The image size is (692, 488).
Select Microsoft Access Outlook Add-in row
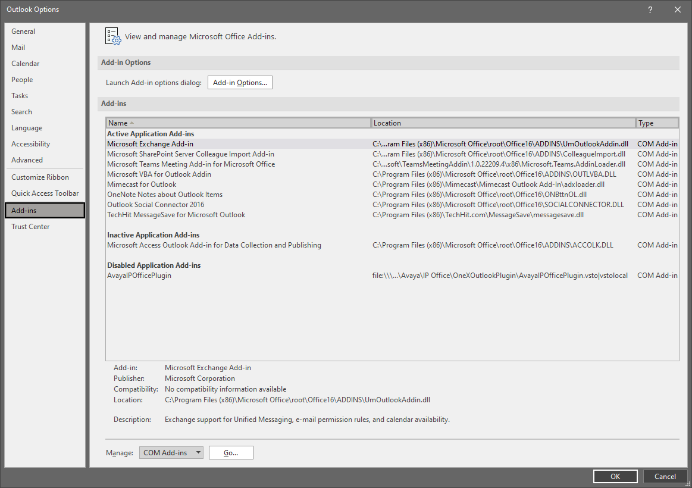coord(392,245)
